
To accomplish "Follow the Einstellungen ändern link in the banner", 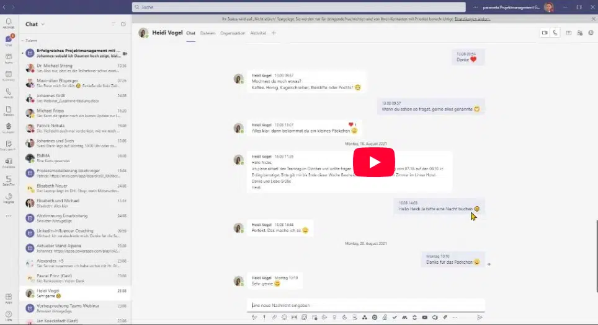I will tap(472, 19).
